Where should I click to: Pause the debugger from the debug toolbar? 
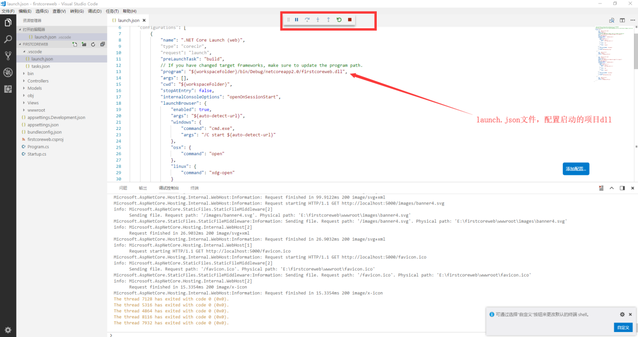pyautogui.click(x=297, y=20)
